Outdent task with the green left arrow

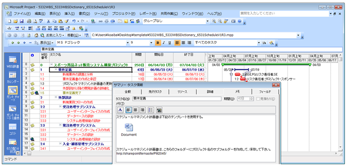coord(13,43)
